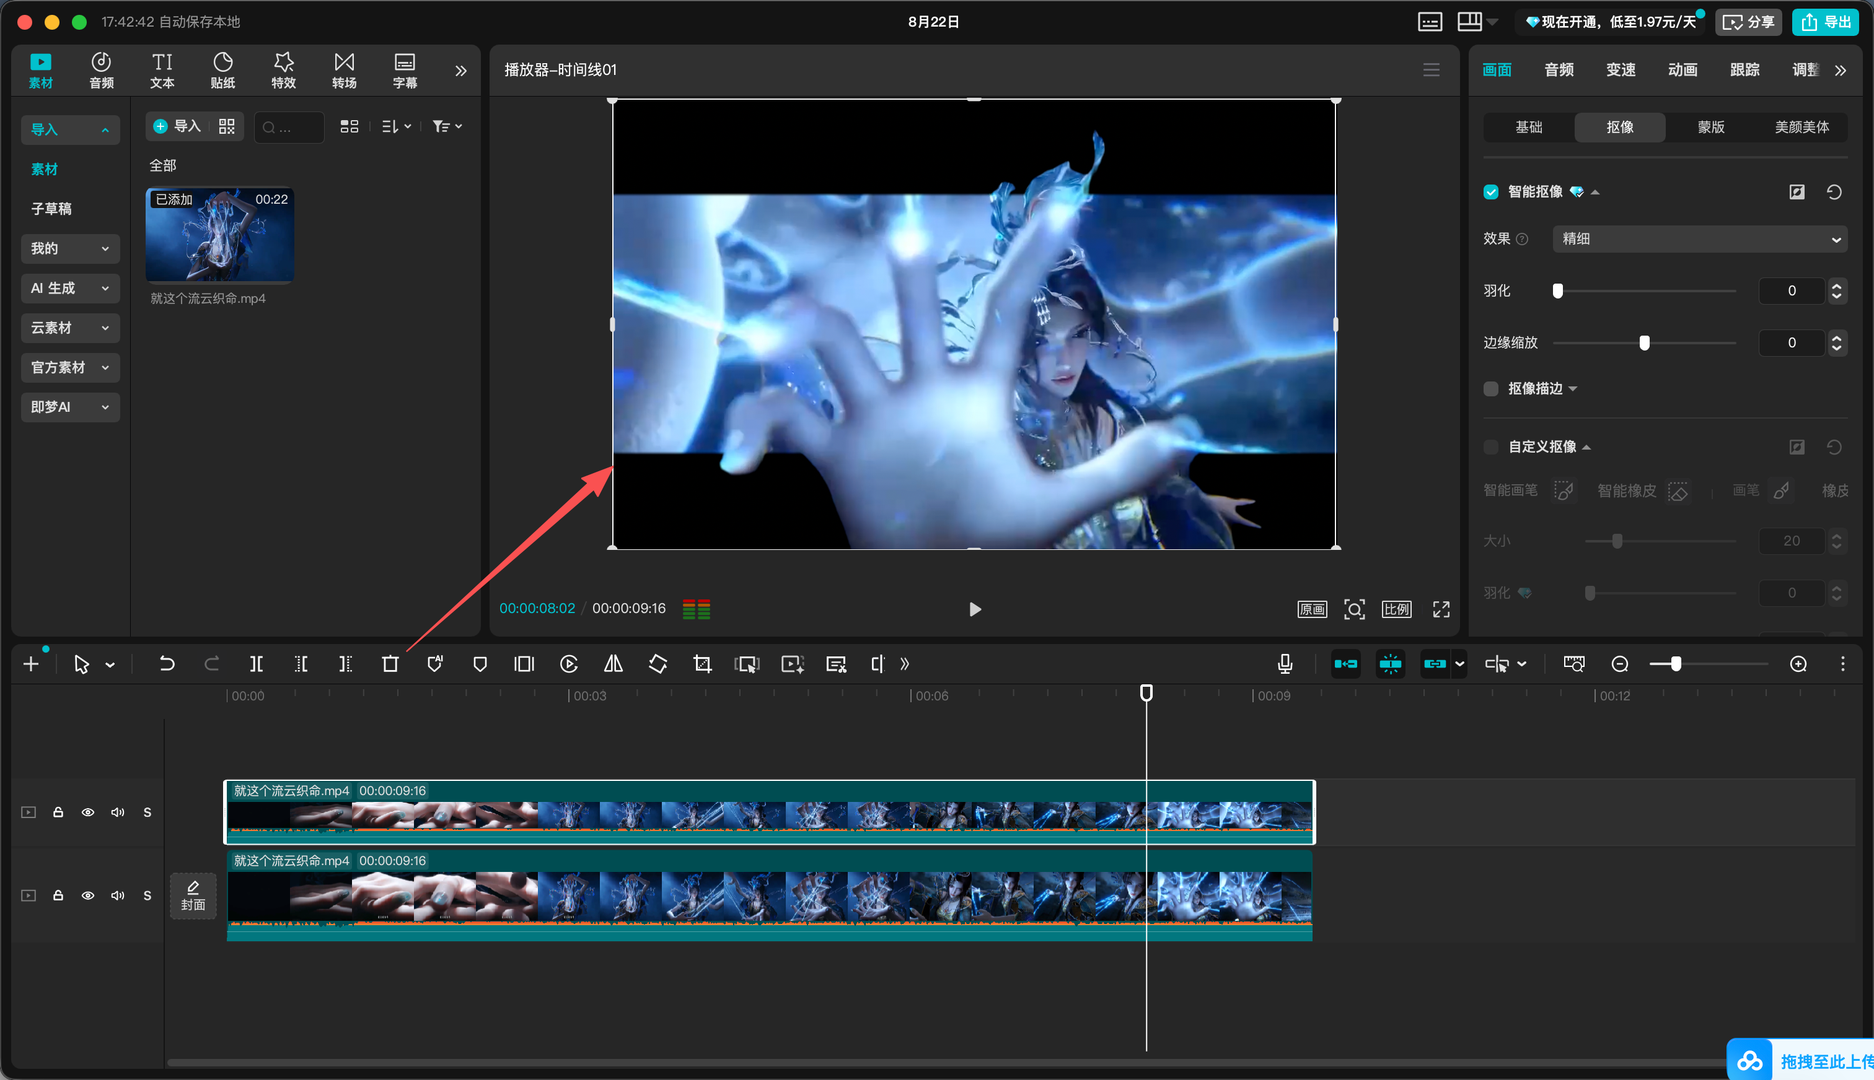Click the reverse playback tool icon
The height and width of the screenshot is (1080, 1874).
568,664
